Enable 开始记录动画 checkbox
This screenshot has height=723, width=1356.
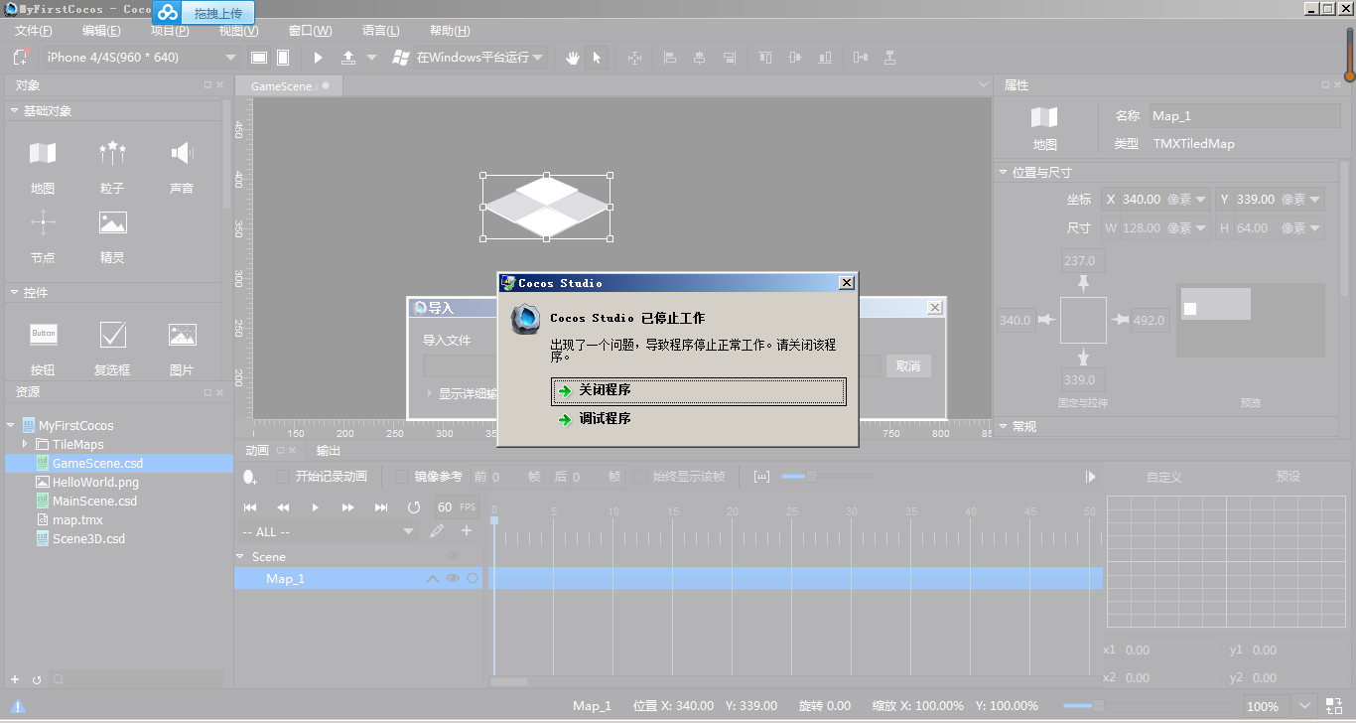(283, 477)
